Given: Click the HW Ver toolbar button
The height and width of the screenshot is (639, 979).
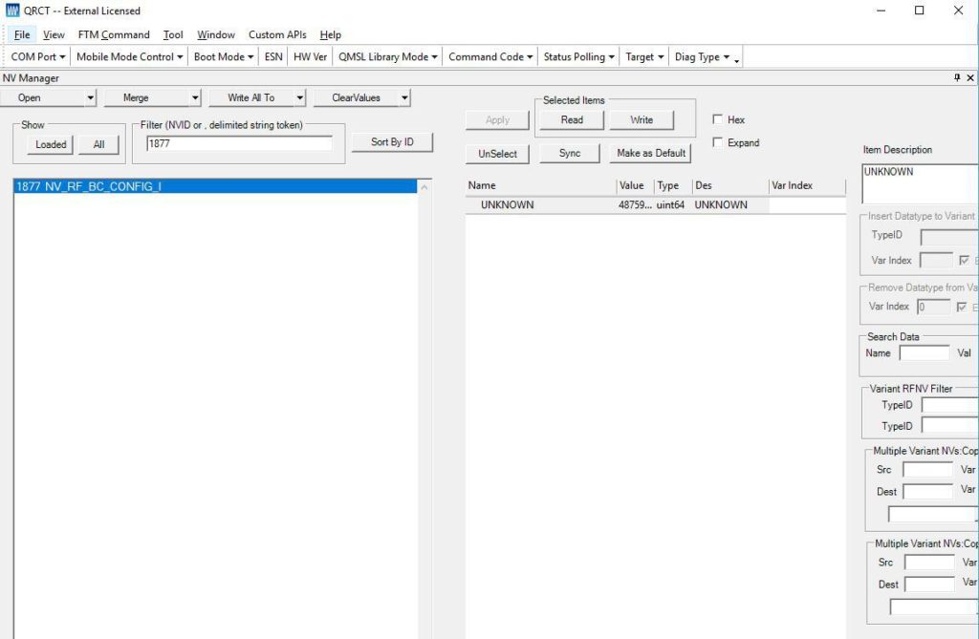Looking at the screenshot, I should pyautogui.click(x=310, y=57).
